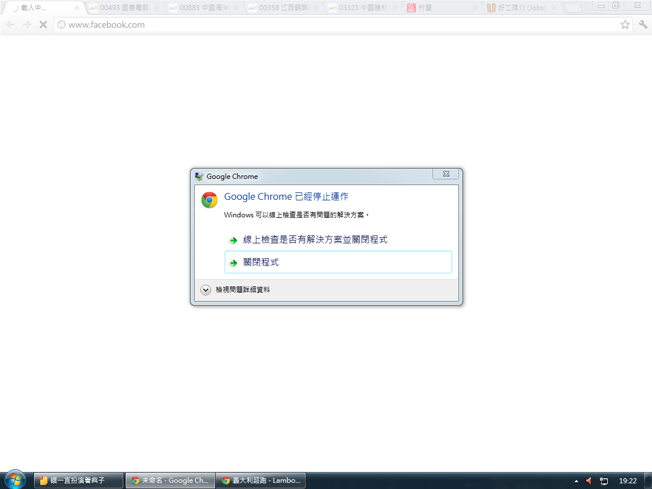Click crash dialog title bar icon
The image size is (652, 489).
coord(199,177)
